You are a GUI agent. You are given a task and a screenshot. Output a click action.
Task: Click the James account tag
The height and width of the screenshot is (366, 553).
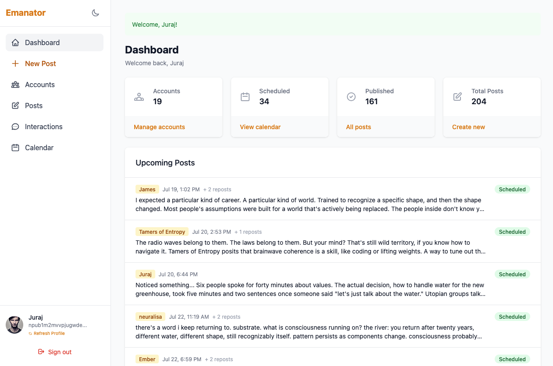pos(147,190)
